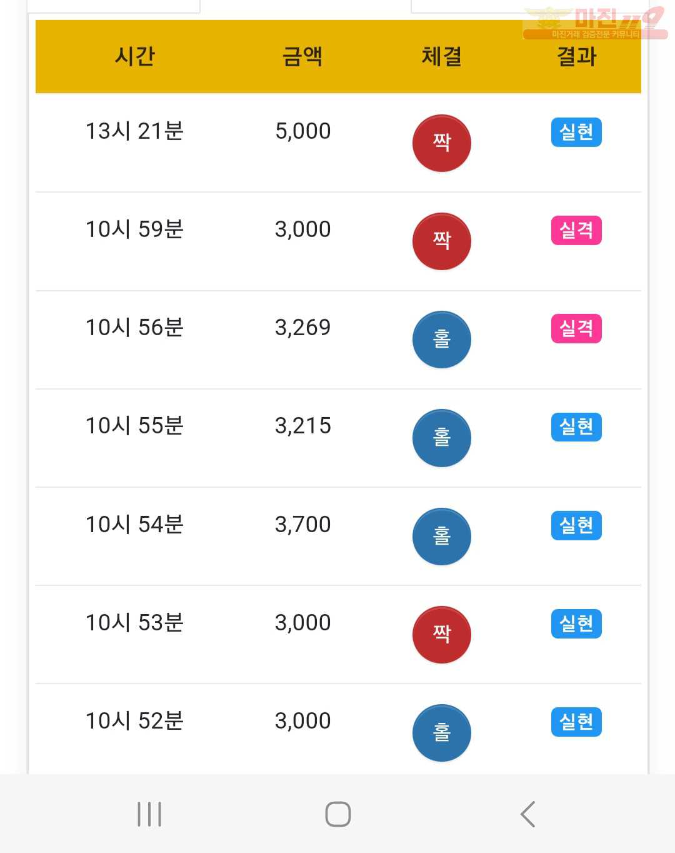Click the 3,269 amount cell
Viewport: 675px width, 853px height.
(302, 327)
